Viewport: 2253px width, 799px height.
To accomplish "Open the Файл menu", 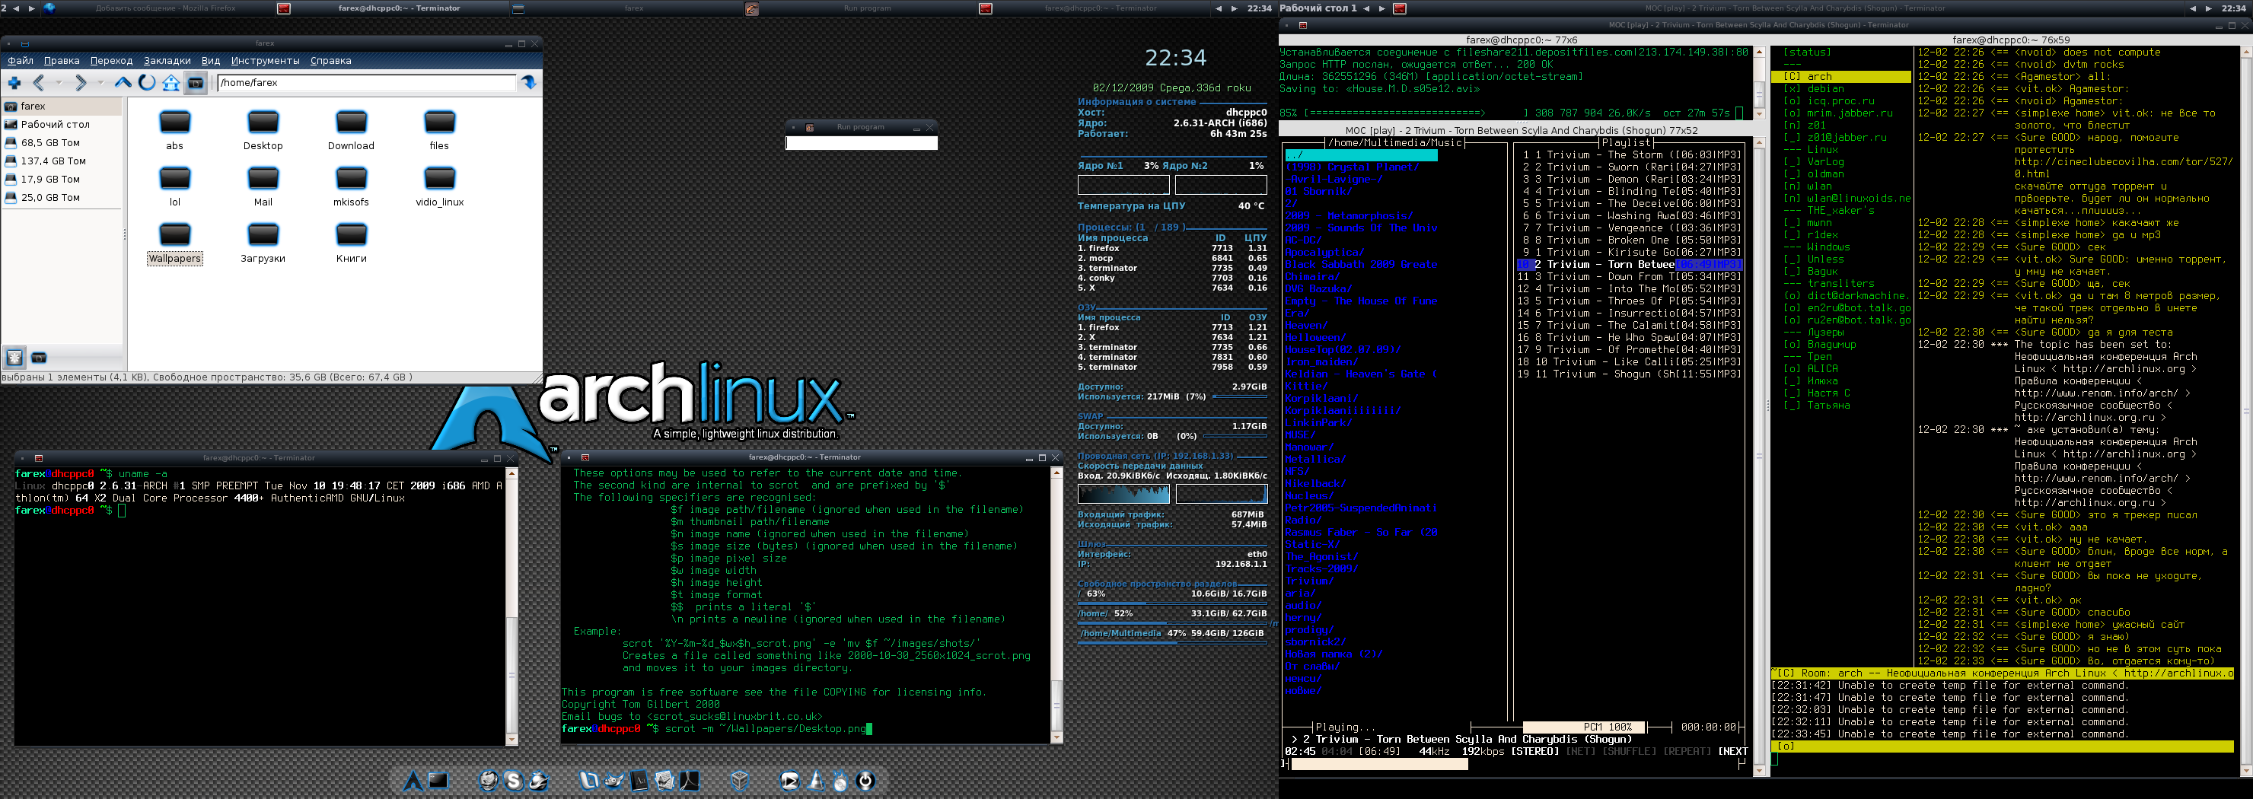I will (20, 60).
